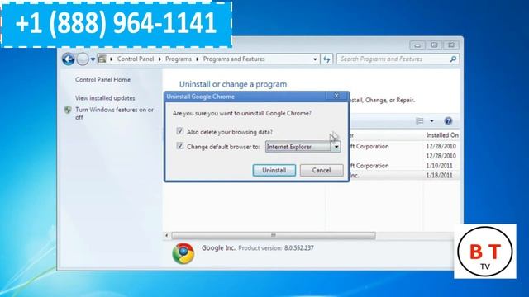Open Control Panel Home link
The image size is (529, 297).
click(102, 80)
